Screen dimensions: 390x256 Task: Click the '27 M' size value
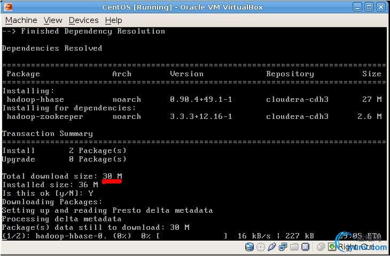tap(372, 100)
